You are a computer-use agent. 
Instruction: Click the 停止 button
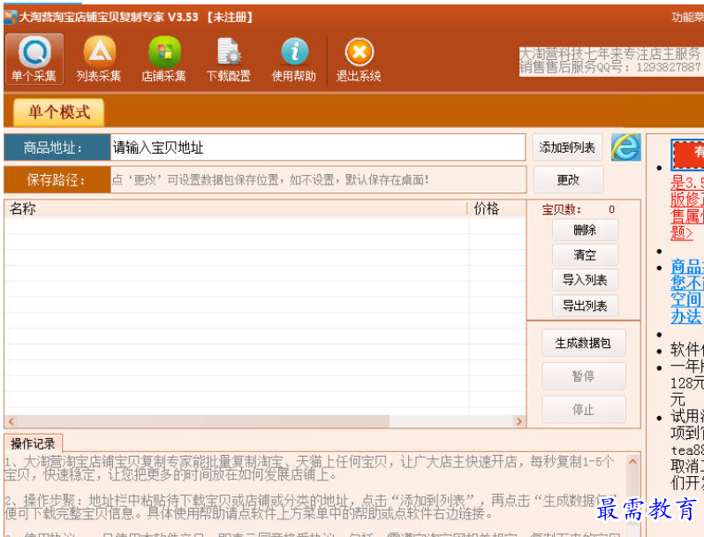pyautogui.click(x=583, y=409)
